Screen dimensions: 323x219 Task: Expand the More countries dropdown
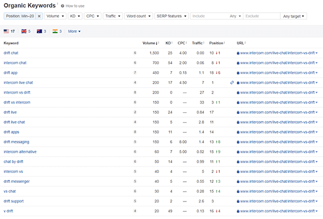(74, 31)
